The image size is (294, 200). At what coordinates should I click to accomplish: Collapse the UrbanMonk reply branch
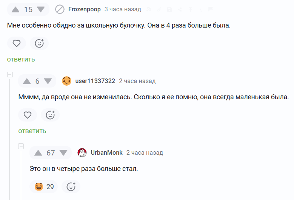(x=21, y=146)
